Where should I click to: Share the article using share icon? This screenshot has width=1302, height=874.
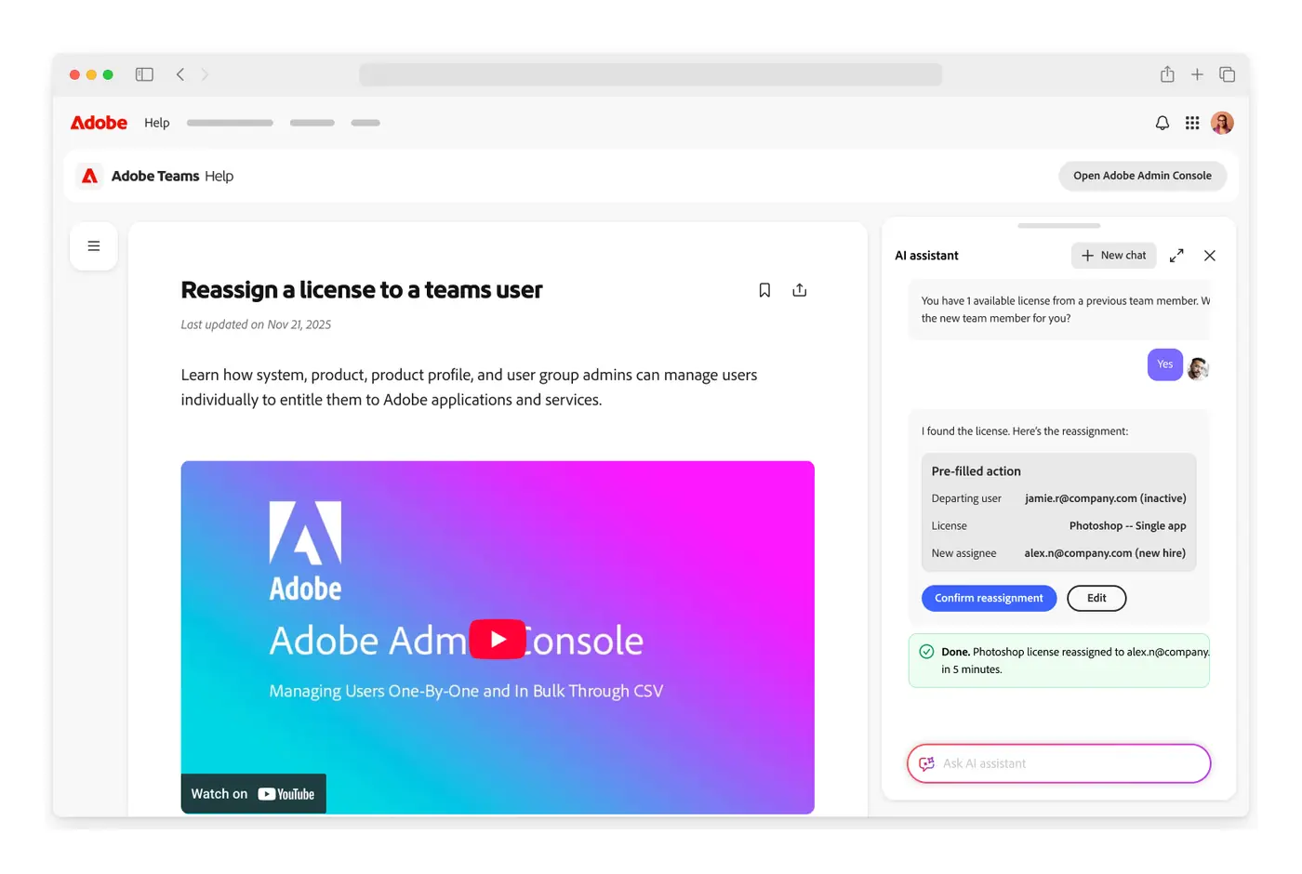point(800,290)
